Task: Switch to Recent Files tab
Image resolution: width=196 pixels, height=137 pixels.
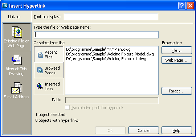Action: [49, 54]
